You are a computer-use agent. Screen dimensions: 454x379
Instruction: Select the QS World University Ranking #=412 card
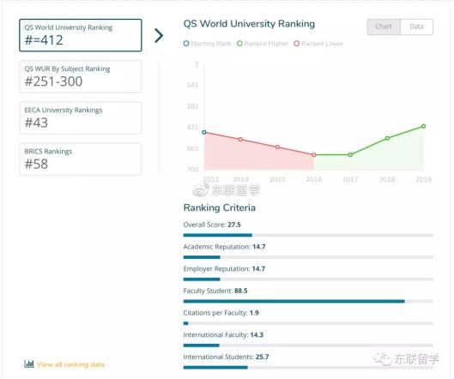(x=81, y=35)
